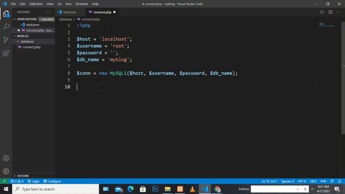Open the editor More Actions ellipsis
This screenshot has width=345, height=194.
339,12
